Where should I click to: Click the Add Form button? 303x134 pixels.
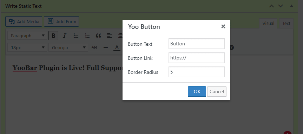61,21
